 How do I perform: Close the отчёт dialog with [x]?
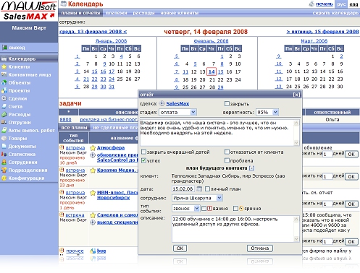[297, 95]
